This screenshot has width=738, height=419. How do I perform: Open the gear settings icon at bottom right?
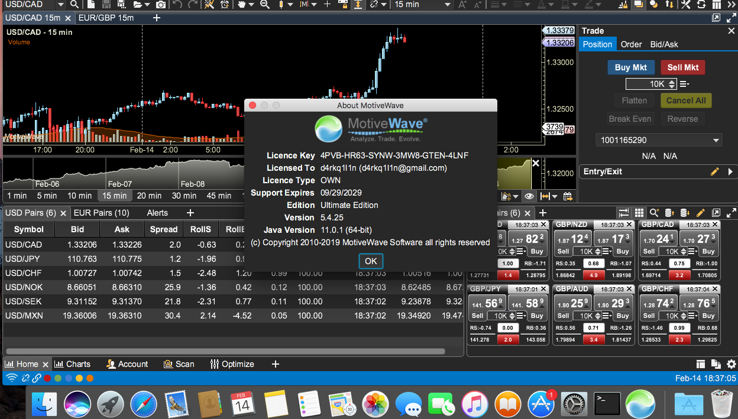pos(731,364)
